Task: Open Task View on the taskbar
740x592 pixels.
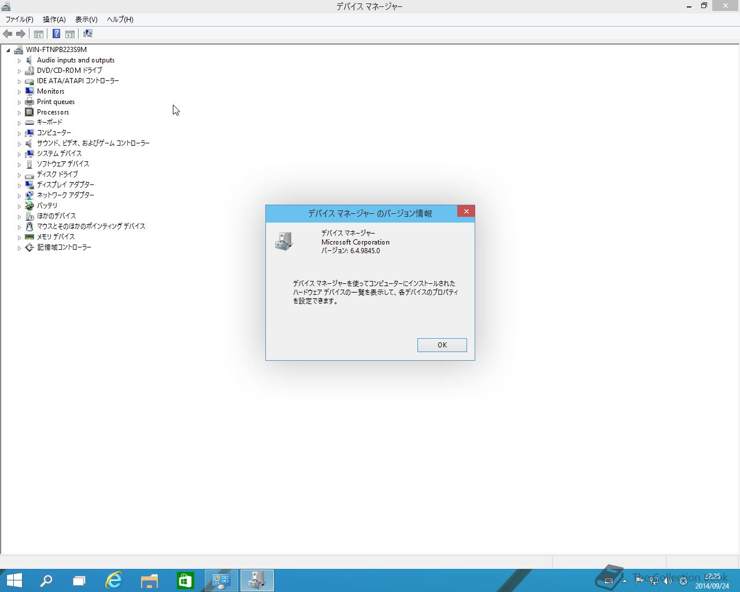Action: (79, 580)
